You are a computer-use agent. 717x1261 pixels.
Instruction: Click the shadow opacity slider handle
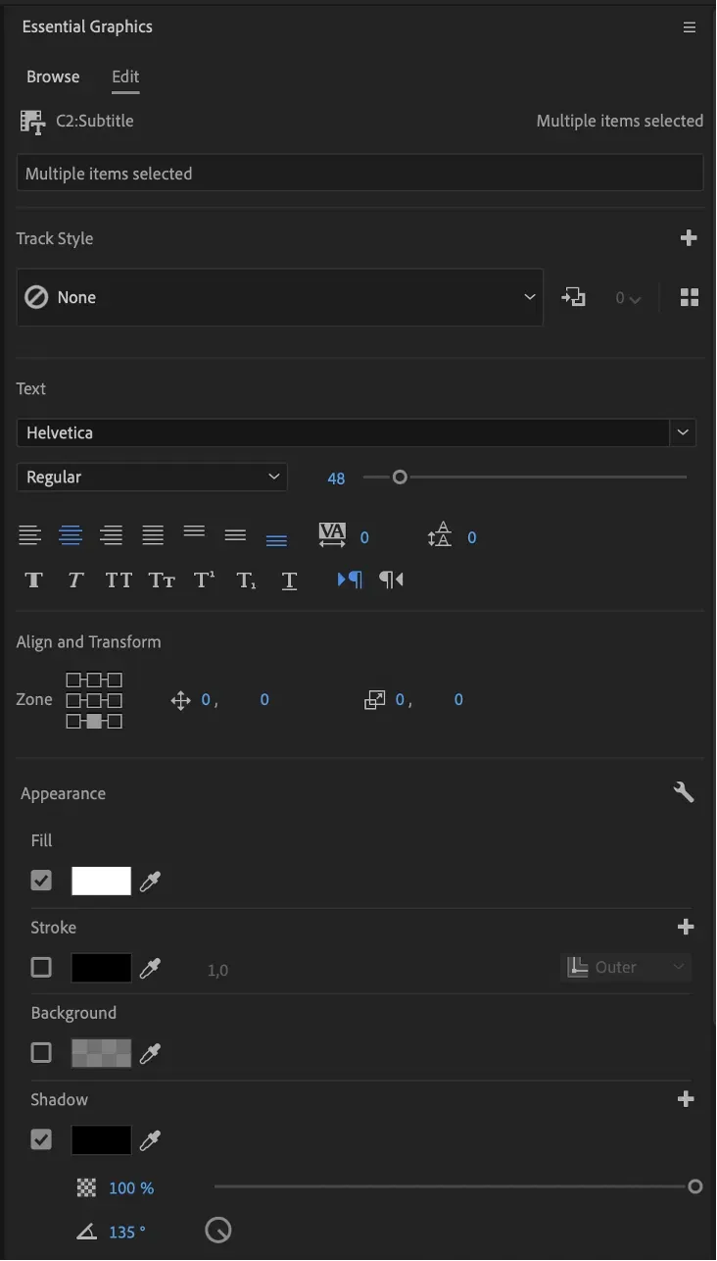(695, 1186)
